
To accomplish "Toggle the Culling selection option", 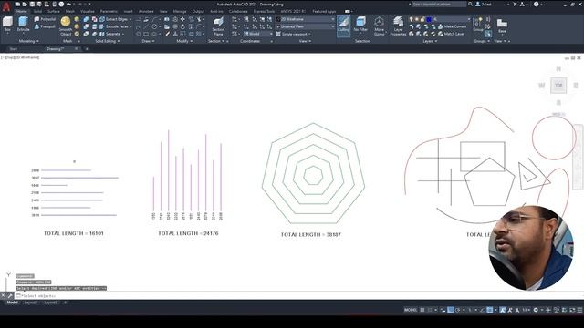I will tap(343, 26).
